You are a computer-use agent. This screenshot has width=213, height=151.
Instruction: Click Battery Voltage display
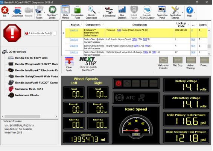click(x=186, y=85)
